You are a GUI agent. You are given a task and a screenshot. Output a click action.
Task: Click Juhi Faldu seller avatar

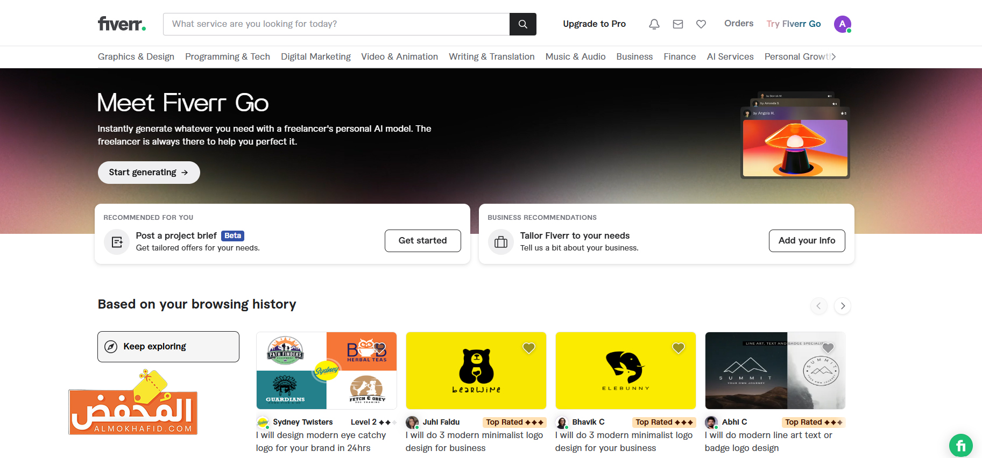412,423
